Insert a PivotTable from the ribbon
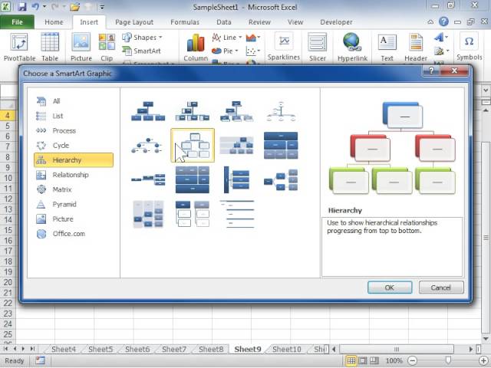 (19, 47)
